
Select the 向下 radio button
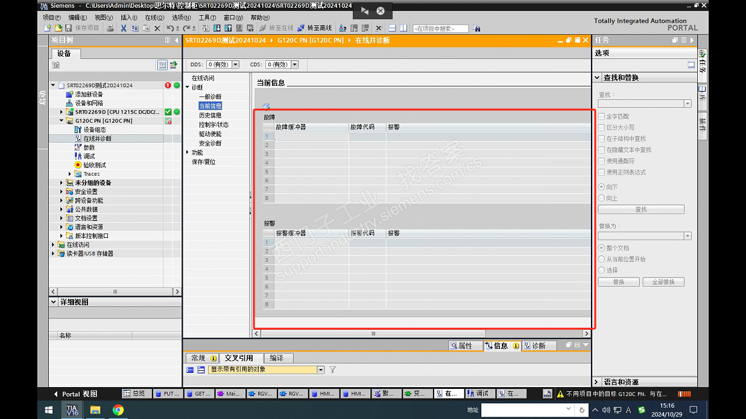tap(601, 187)
